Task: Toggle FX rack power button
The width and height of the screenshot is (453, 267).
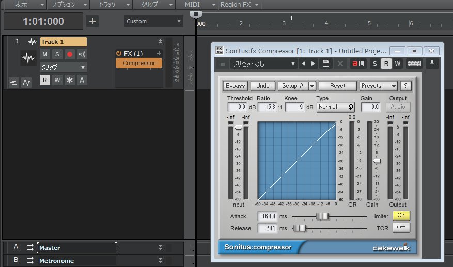Action: [x=118, y=53]
